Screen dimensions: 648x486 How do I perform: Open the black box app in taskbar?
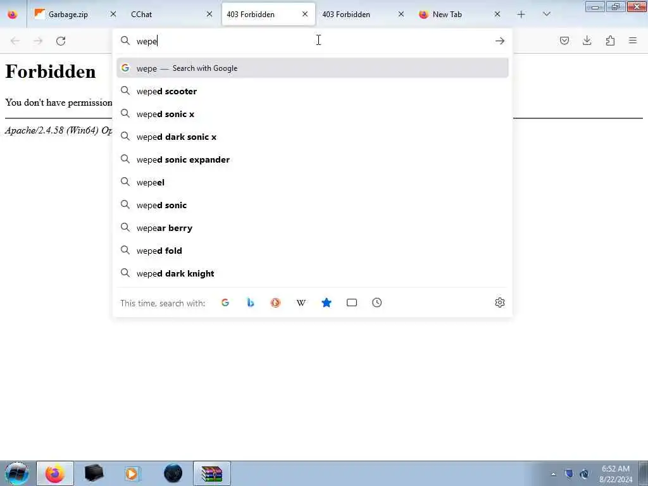[94, 473]
